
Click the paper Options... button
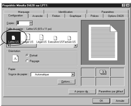tap(66, 82)
